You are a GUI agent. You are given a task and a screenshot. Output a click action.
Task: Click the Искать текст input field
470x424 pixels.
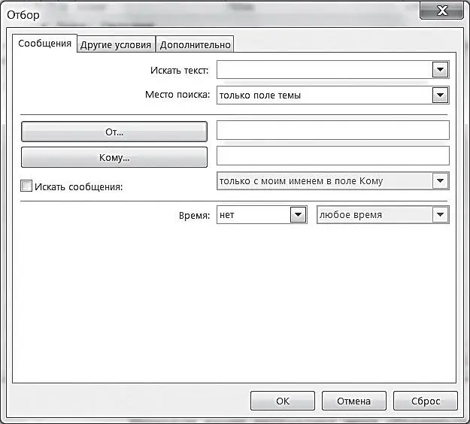pyautogui.click(x=325, y=70)
